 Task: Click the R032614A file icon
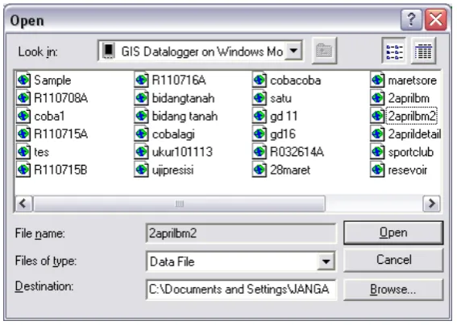point(260,152)
